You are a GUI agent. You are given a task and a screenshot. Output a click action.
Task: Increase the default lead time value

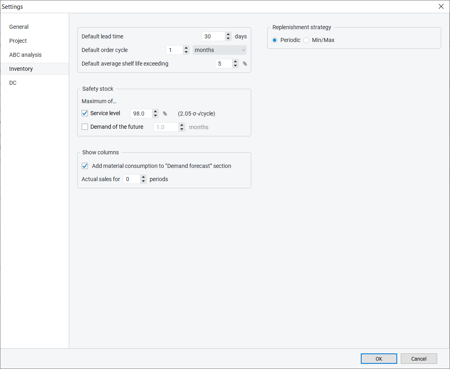228,34
